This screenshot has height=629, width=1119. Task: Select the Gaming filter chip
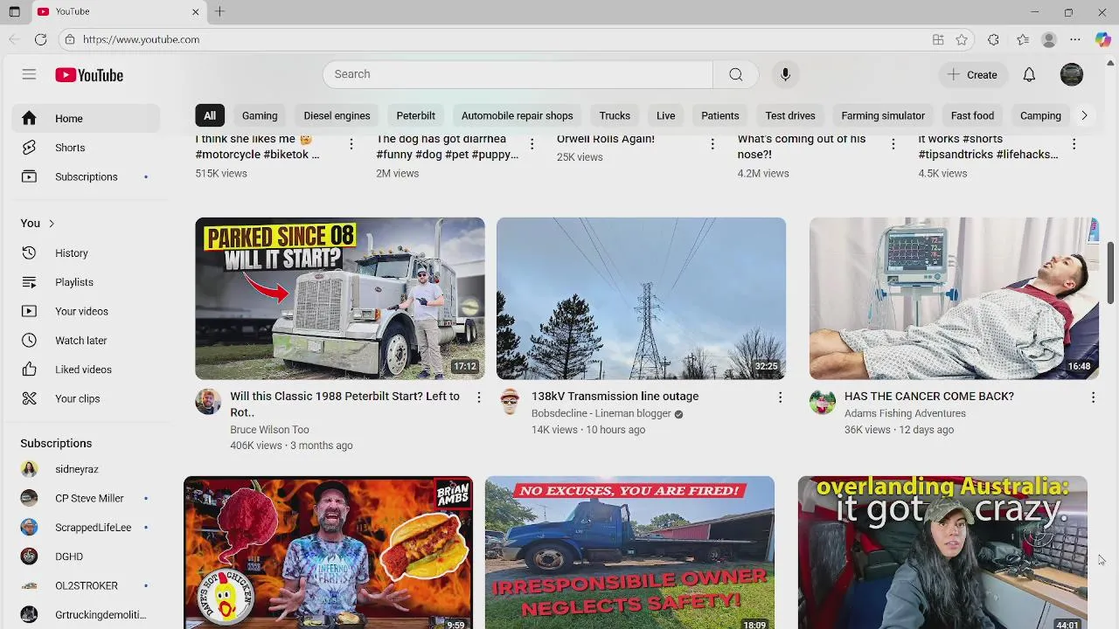coord(260,115)
